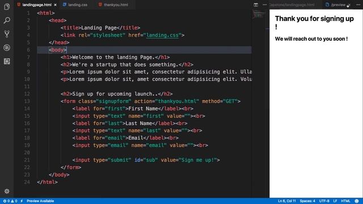Image resolution: width=363 pixels, height=204 pixels.
Task: Open the editor More Actions ellipsis
Action: [265, 5]
